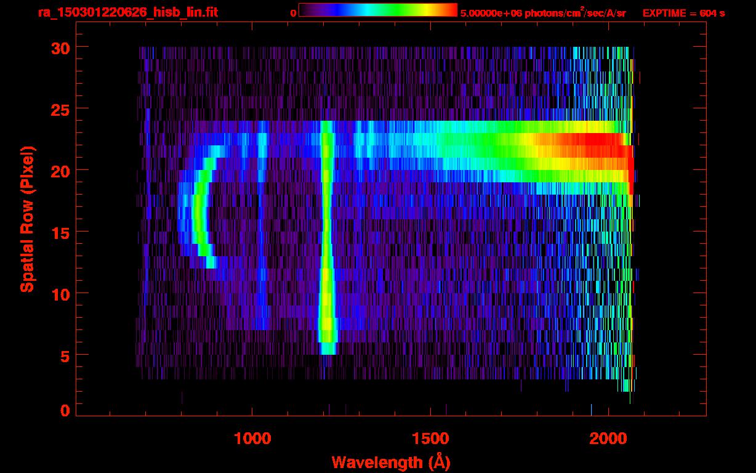Click the 1000 wavelength tick label
The image size is (756, 473).
[252, 439]
